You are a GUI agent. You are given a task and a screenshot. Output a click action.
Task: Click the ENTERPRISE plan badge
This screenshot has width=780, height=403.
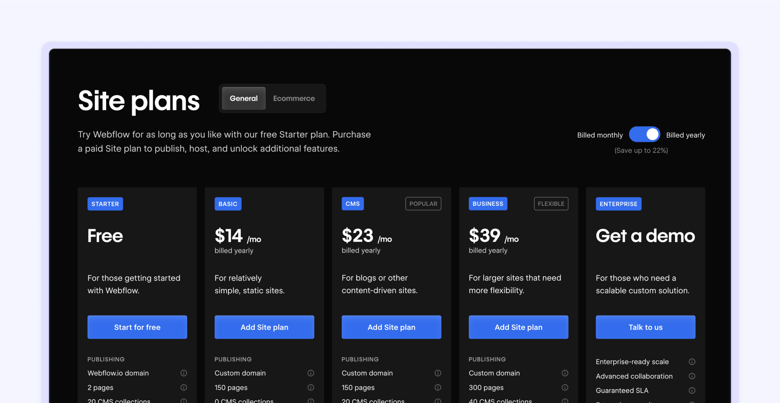pos(619,204)
